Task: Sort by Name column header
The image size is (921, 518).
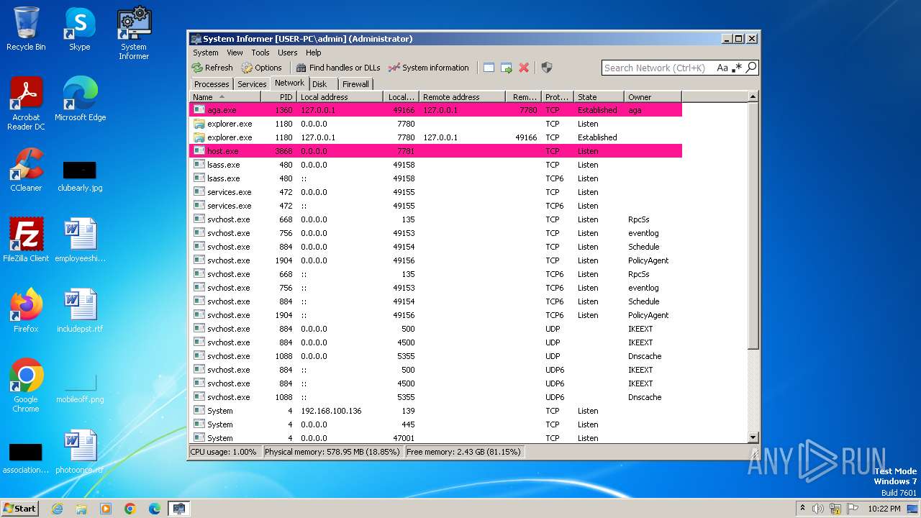Action: (x=225, y=96)
